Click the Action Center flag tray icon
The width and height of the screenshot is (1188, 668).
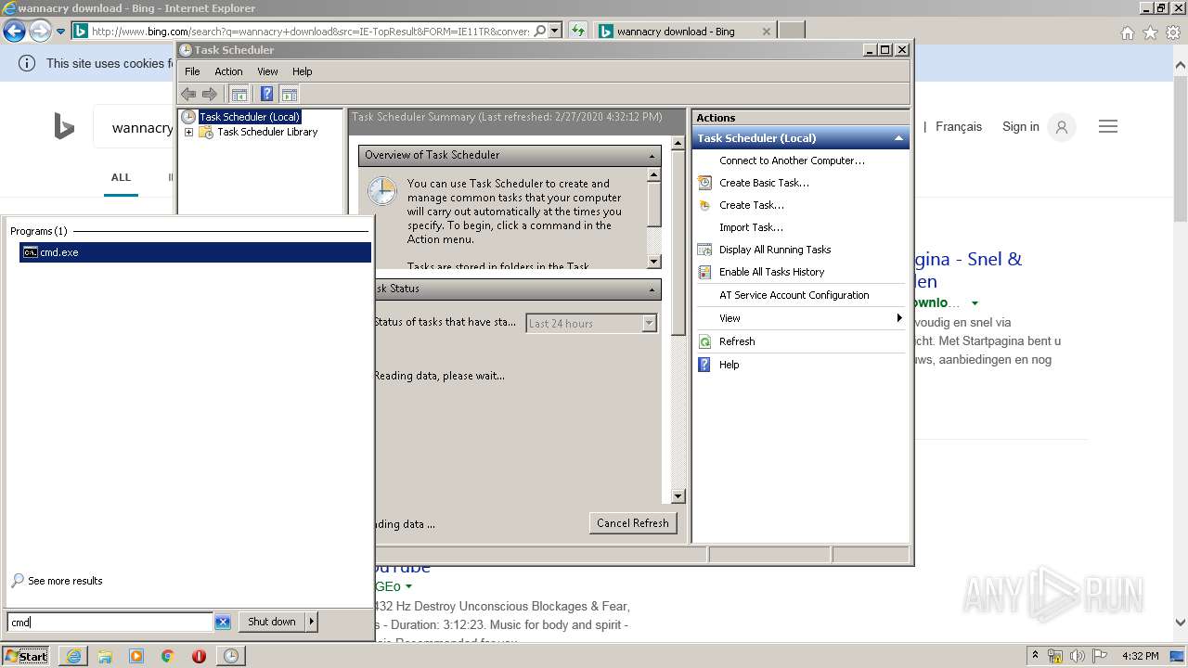[1099, 656]
